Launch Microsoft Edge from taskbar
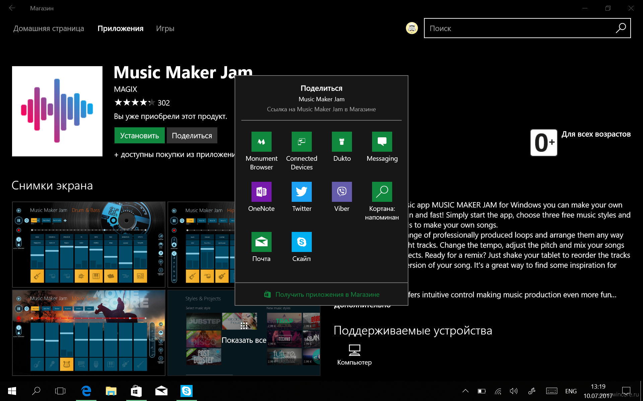Viewport: 643px width, 401px height. pos(86,391)
